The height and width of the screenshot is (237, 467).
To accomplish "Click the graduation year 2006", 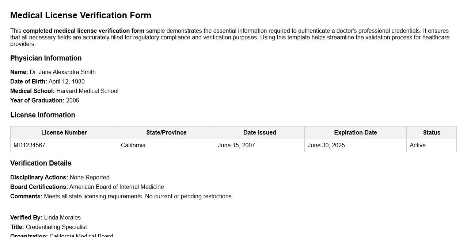I will [x=72, y=101].
